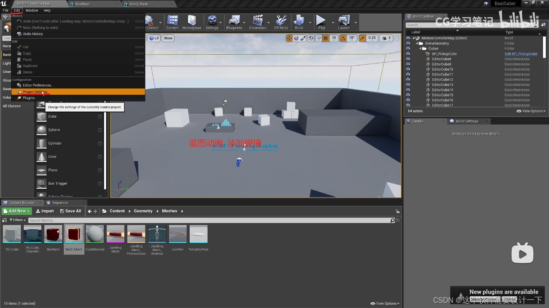Click the Search Meshes field
Screen dimensions: 549x308
(x=209, y=220)
